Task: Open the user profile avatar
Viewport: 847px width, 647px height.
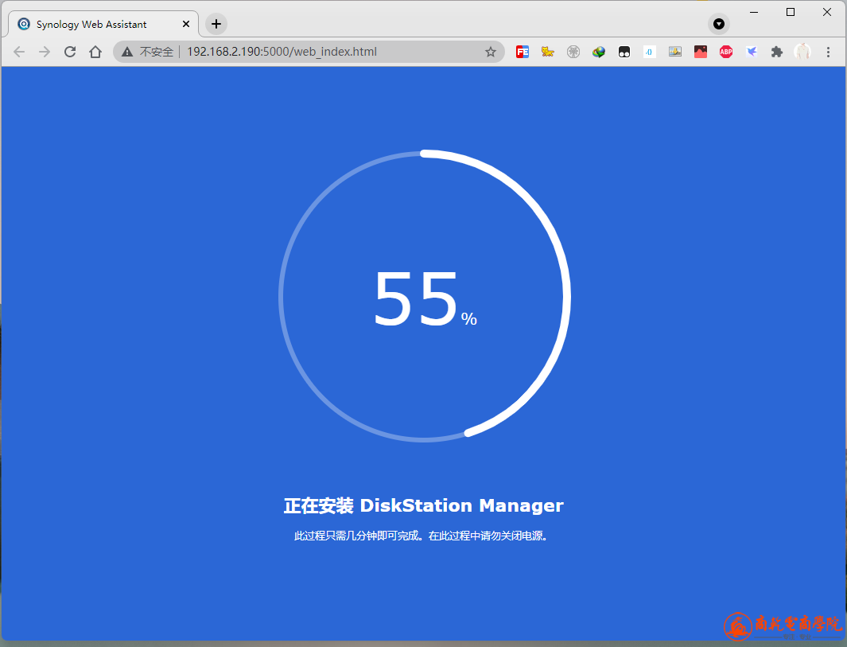Action: click(802, 52)
